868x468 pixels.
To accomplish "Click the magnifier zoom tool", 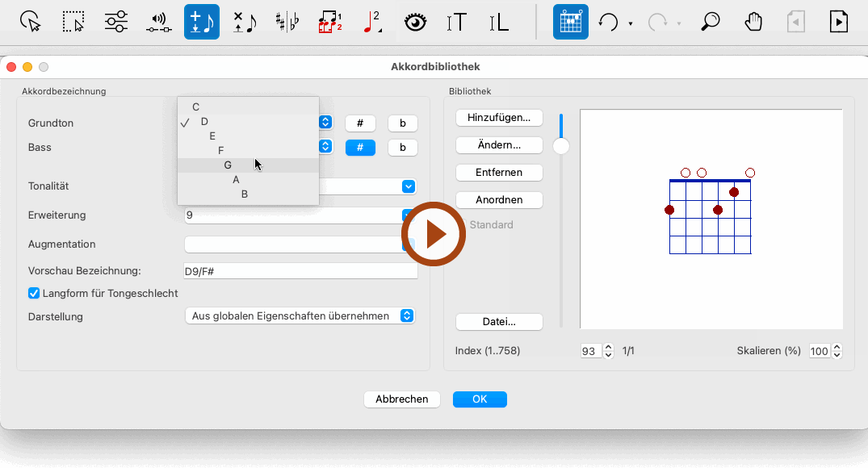I will click(710, 22).
